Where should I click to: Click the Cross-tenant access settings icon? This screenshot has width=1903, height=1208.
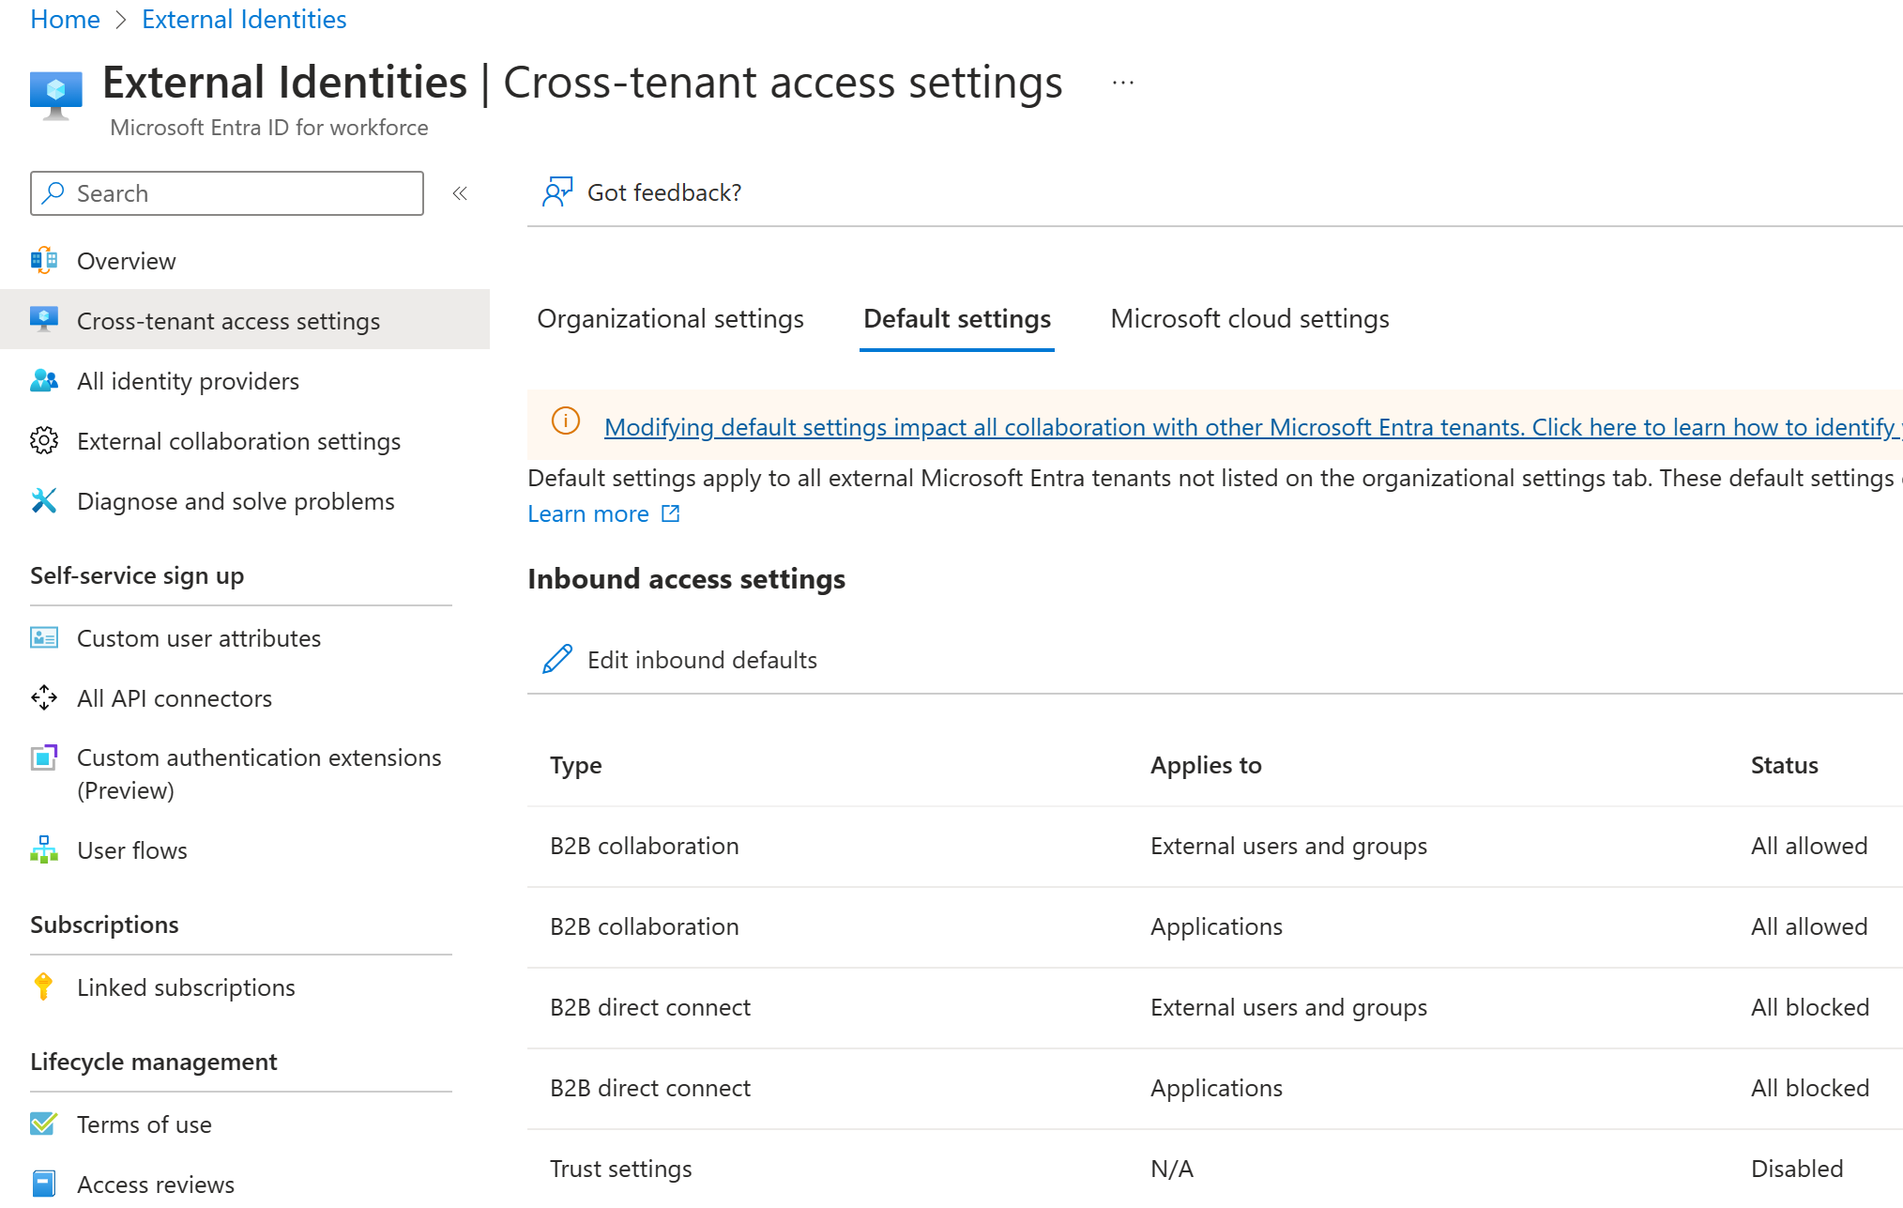[41, 319]
